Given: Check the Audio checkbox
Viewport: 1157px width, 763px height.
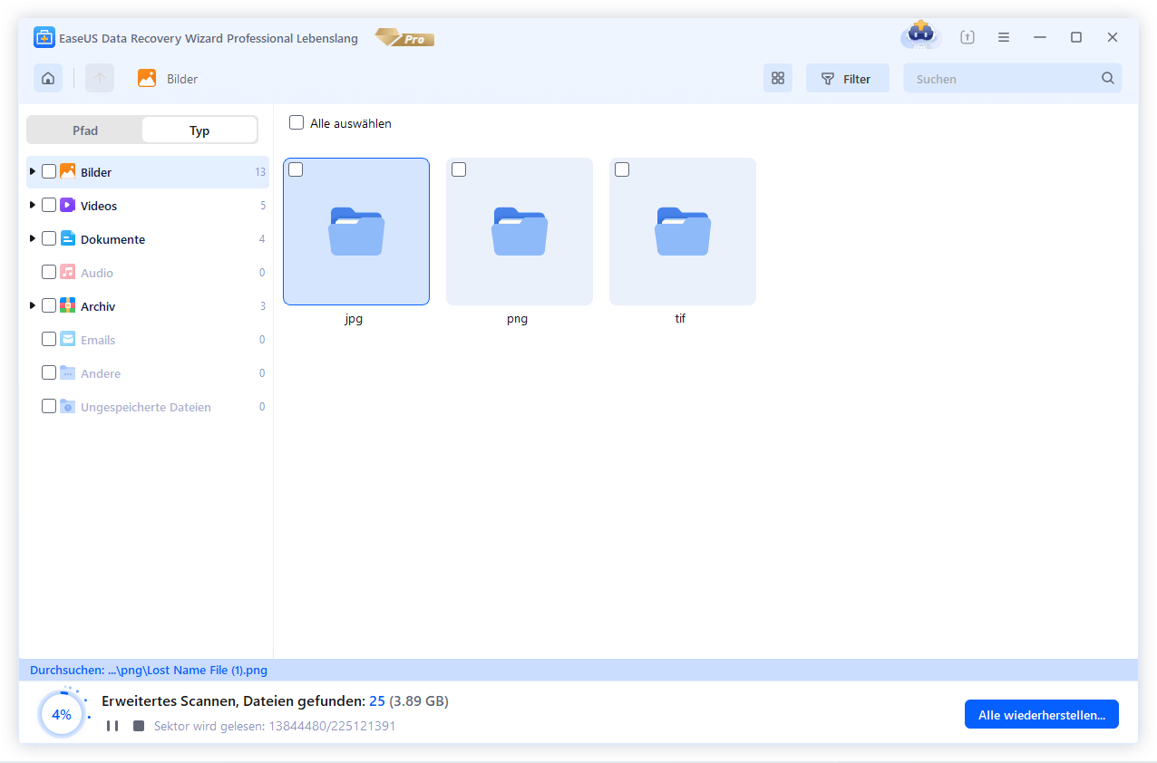Looking at the screenshot, I should tap(49, 272).
